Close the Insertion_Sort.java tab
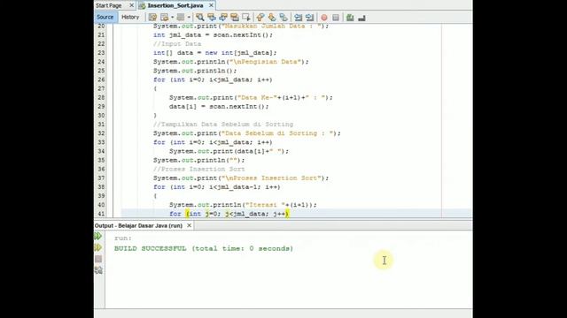Screen dimensions: 567x318 point(211,5)
